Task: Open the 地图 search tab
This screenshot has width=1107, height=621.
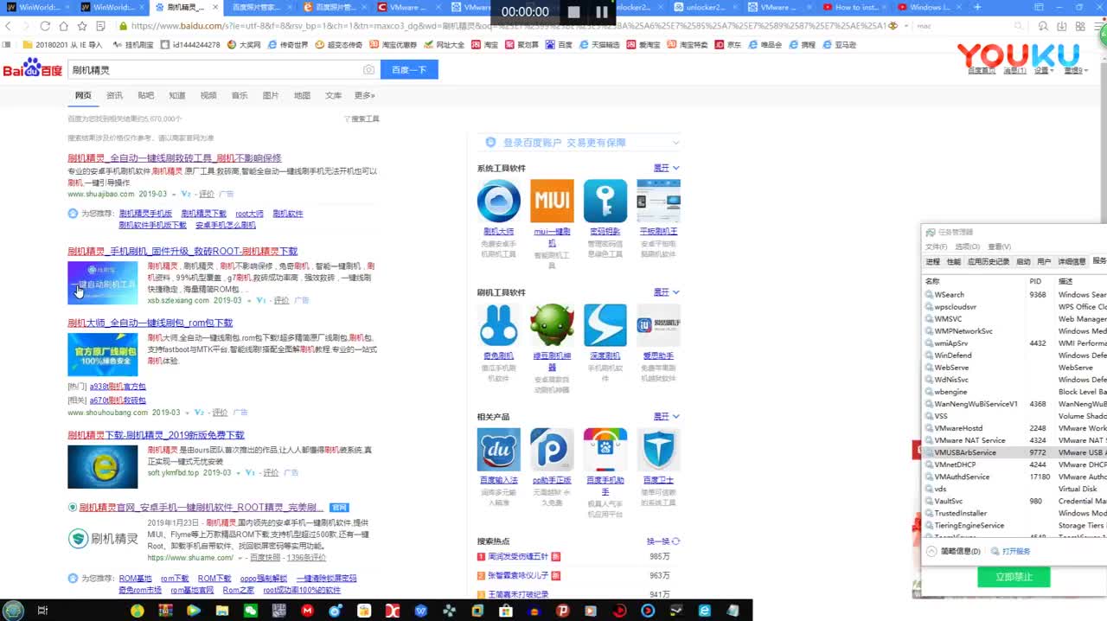Action: (302, 95)
